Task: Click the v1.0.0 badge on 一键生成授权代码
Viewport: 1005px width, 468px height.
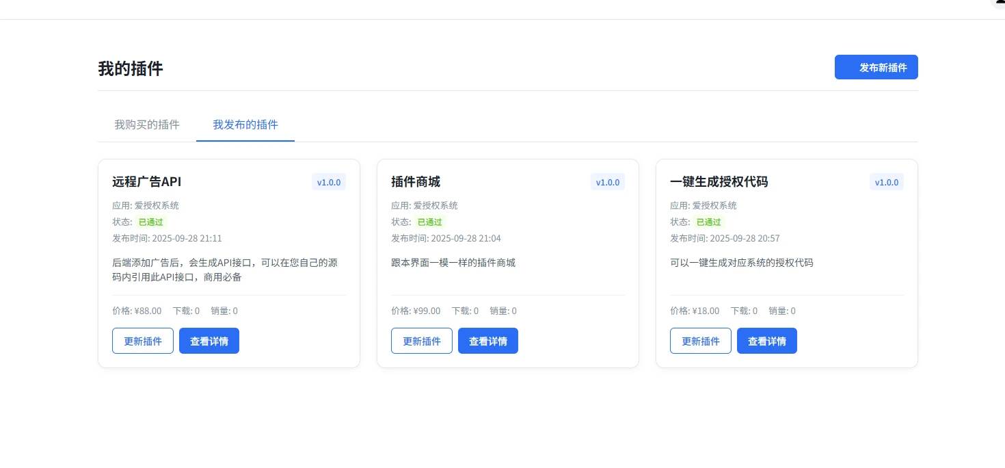Action: pyautogui.click(x=887, y=182)
